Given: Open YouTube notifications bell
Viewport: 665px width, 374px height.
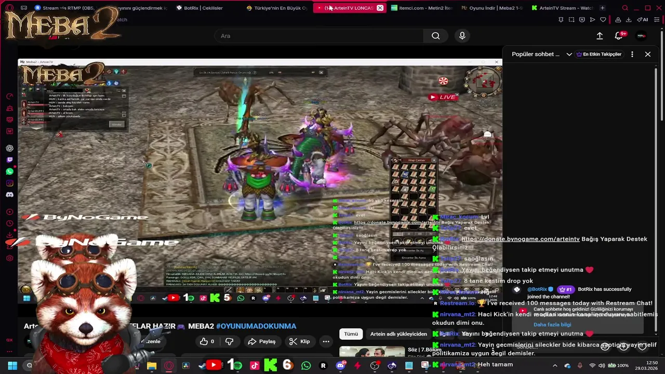Looking at the screenshot, I should tap(619, 36).
